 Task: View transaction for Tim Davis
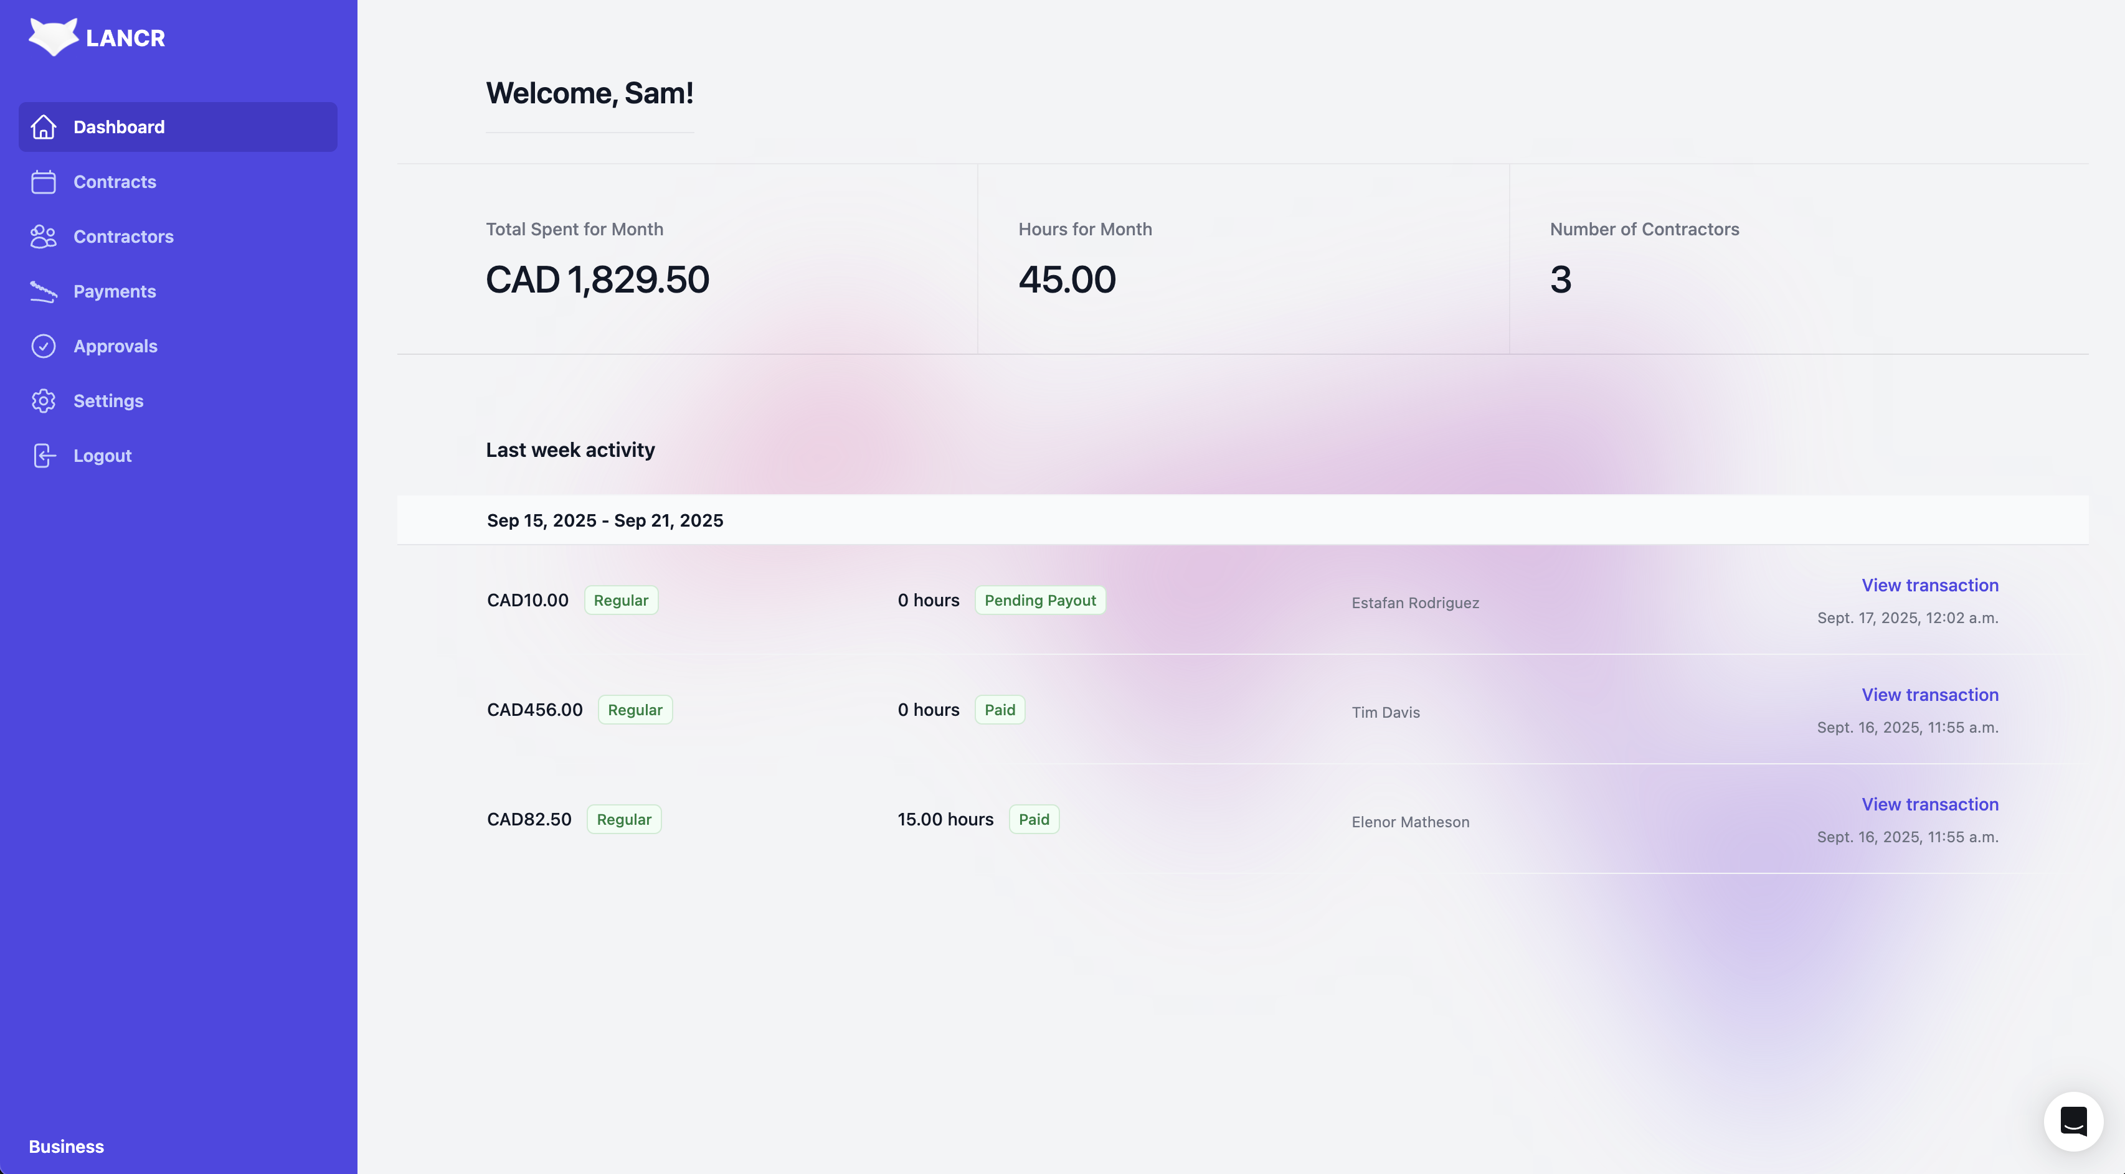[1929, 695]
